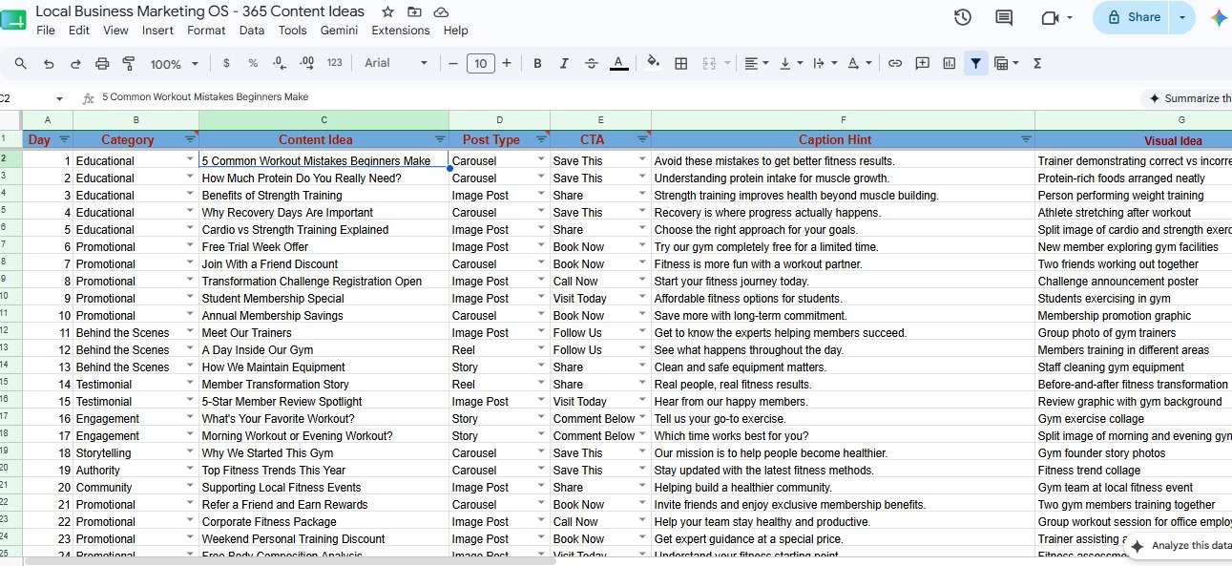Open version history clock icon
Screen dimensions: 1232x566
point(963,17)
